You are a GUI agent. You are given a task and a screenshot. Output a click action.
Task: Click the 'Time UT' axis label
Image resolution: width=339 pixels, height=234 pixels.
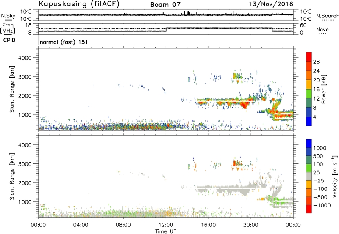pyautogui.click(x=166, y=231)
